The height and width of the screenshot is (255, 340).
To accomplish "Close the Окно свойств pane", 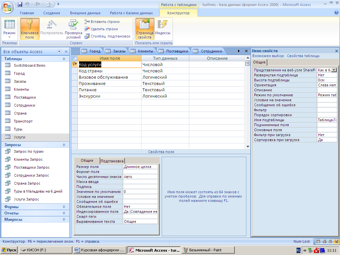I will [x=337, y=51].
